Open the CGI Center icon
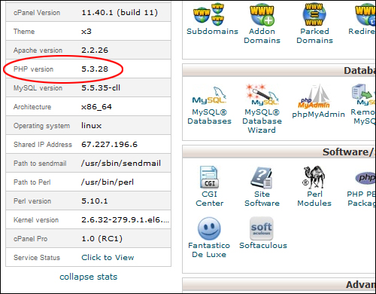Viewport: 376px width, 294px height. [209, 177]
